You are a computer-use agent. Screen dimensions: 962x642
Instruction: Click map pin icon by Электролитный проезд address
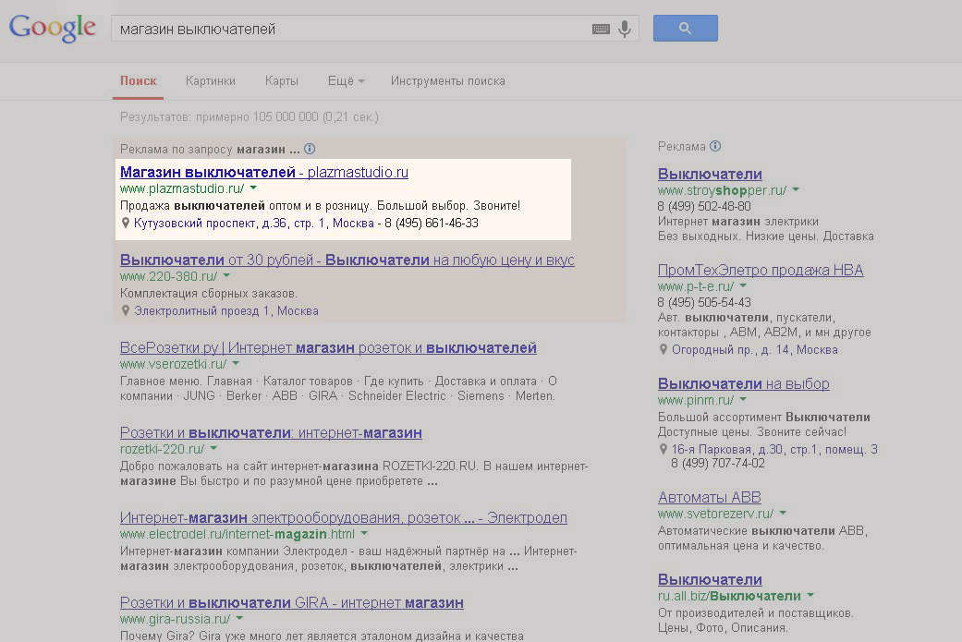point(125,311)
